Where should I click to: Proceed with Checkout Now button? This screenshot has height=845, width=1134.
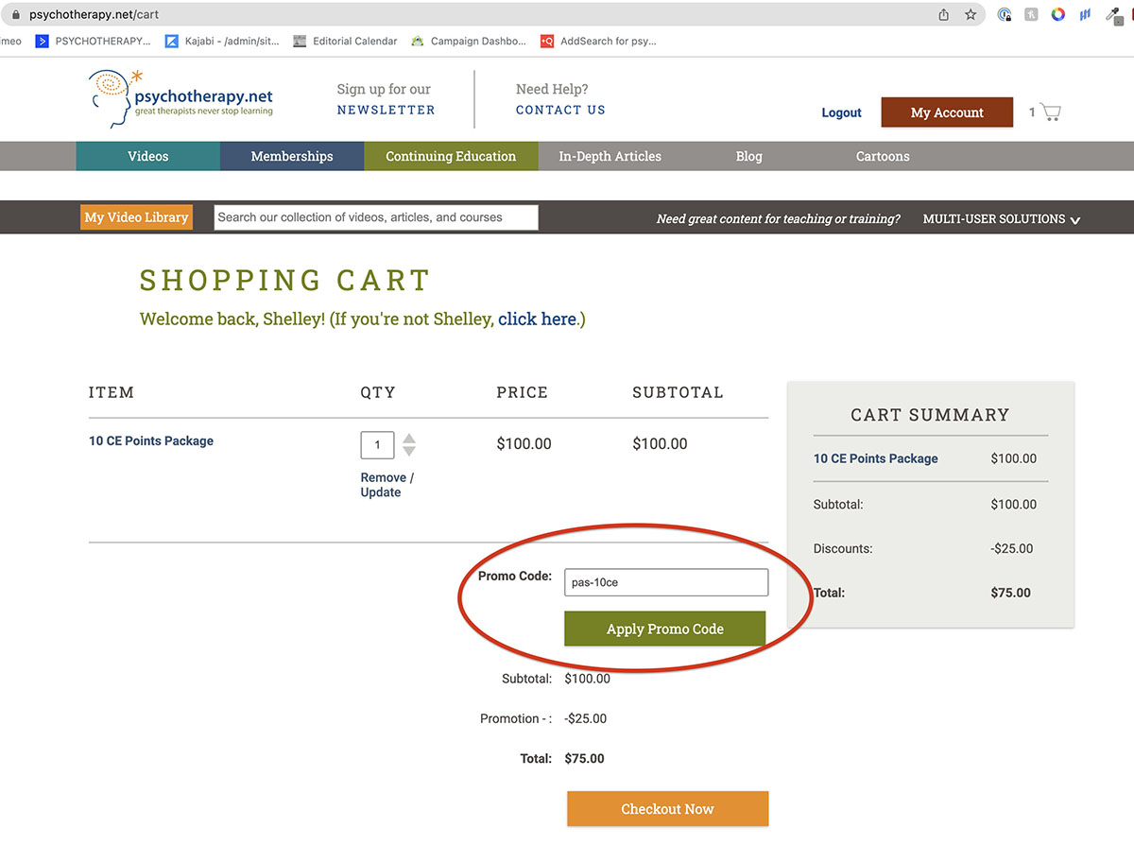667,809
